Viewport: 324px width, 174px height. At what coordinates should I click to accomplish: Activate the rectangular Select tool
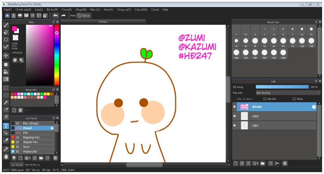tap(6, 88)
